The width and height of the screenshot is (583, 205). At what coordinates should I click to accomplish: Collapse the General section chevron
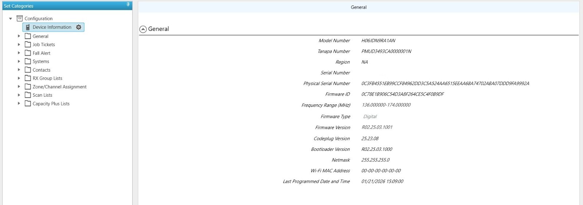(143, 29)
